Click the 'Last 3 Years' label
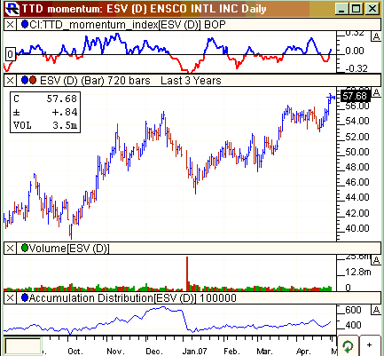 pos(191,81)
